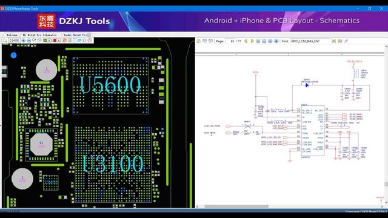
Task: Select the U3100 chip on the PCB
Action: click(113, 164)
